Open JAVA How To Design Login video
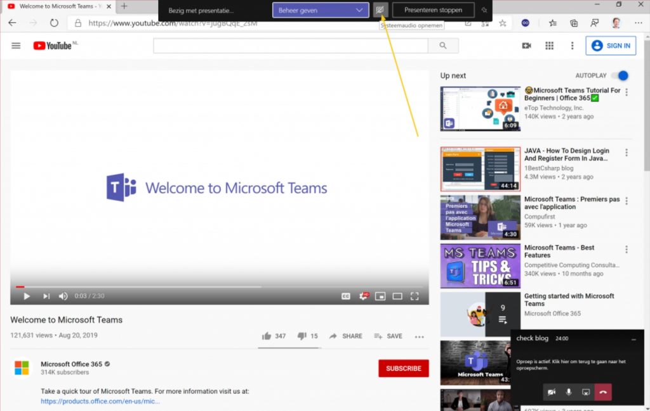 [x=480, y=169]
